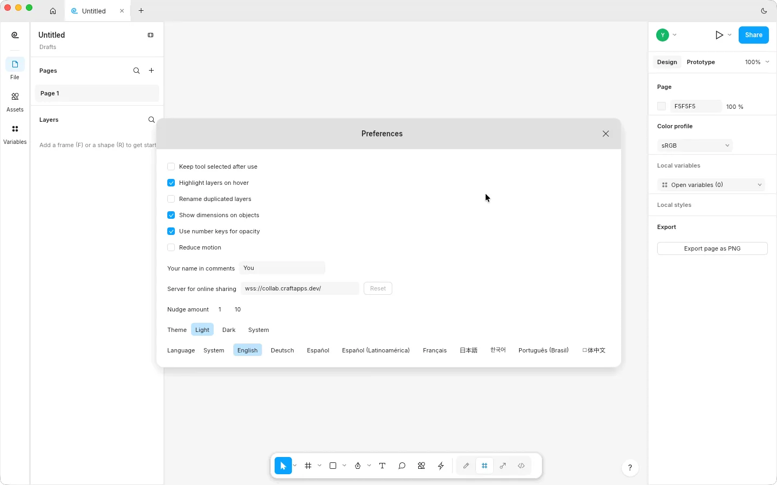Open the Assets sidebar panel

tap(15, 101)
